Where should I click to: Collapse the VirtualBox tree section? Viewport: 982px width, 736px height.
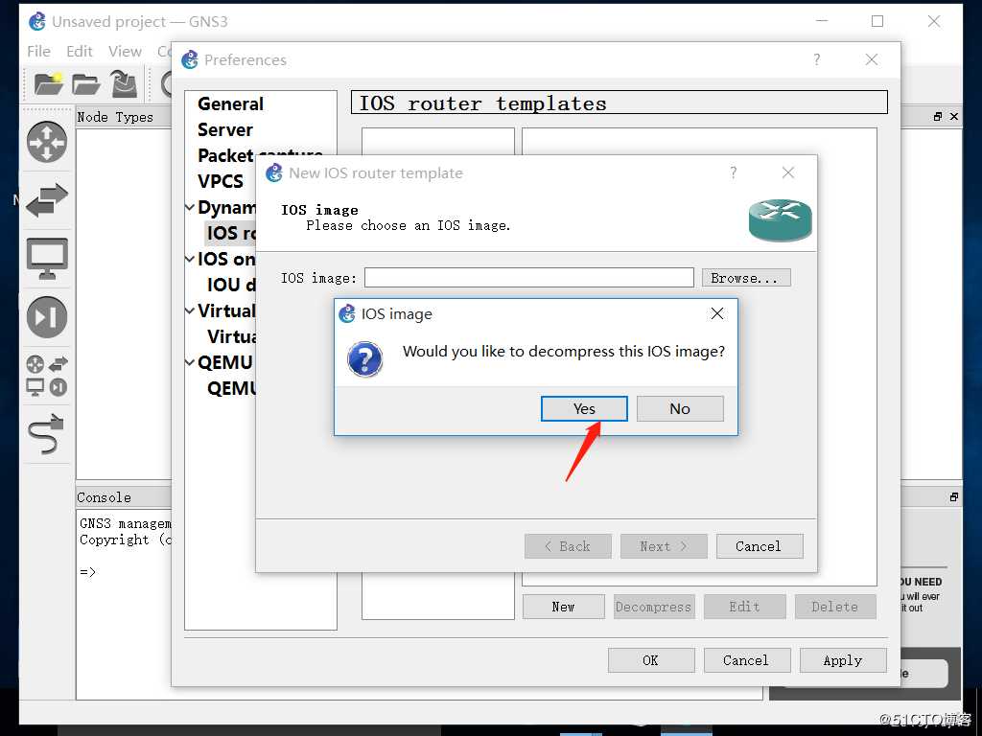click(x=190, y=310)
